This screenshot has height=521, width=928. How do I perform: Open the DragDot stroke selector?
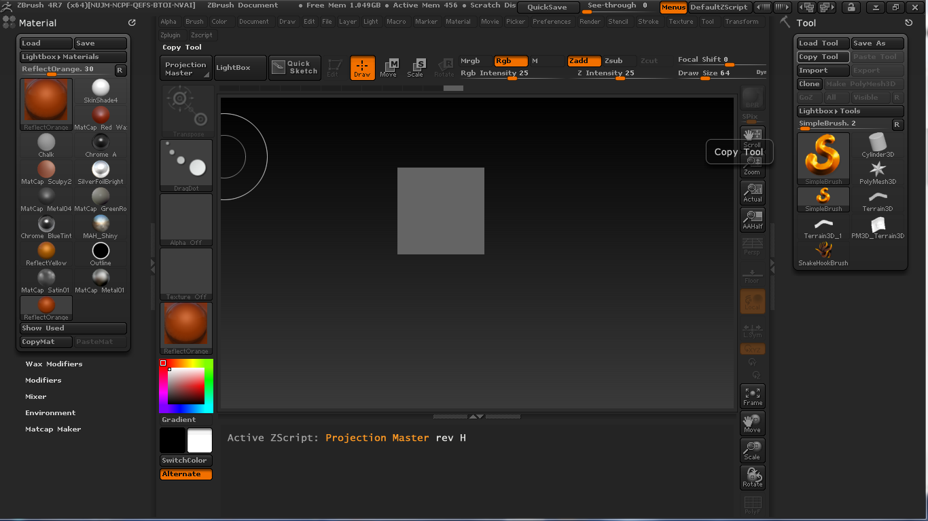[x=186, y=166]
